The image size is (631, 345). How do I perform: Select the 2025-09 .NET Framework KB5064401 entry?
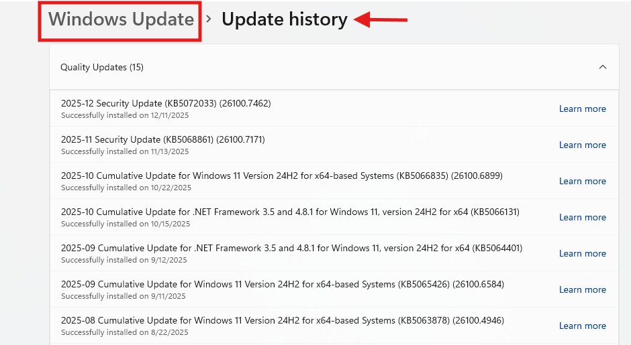291,249
